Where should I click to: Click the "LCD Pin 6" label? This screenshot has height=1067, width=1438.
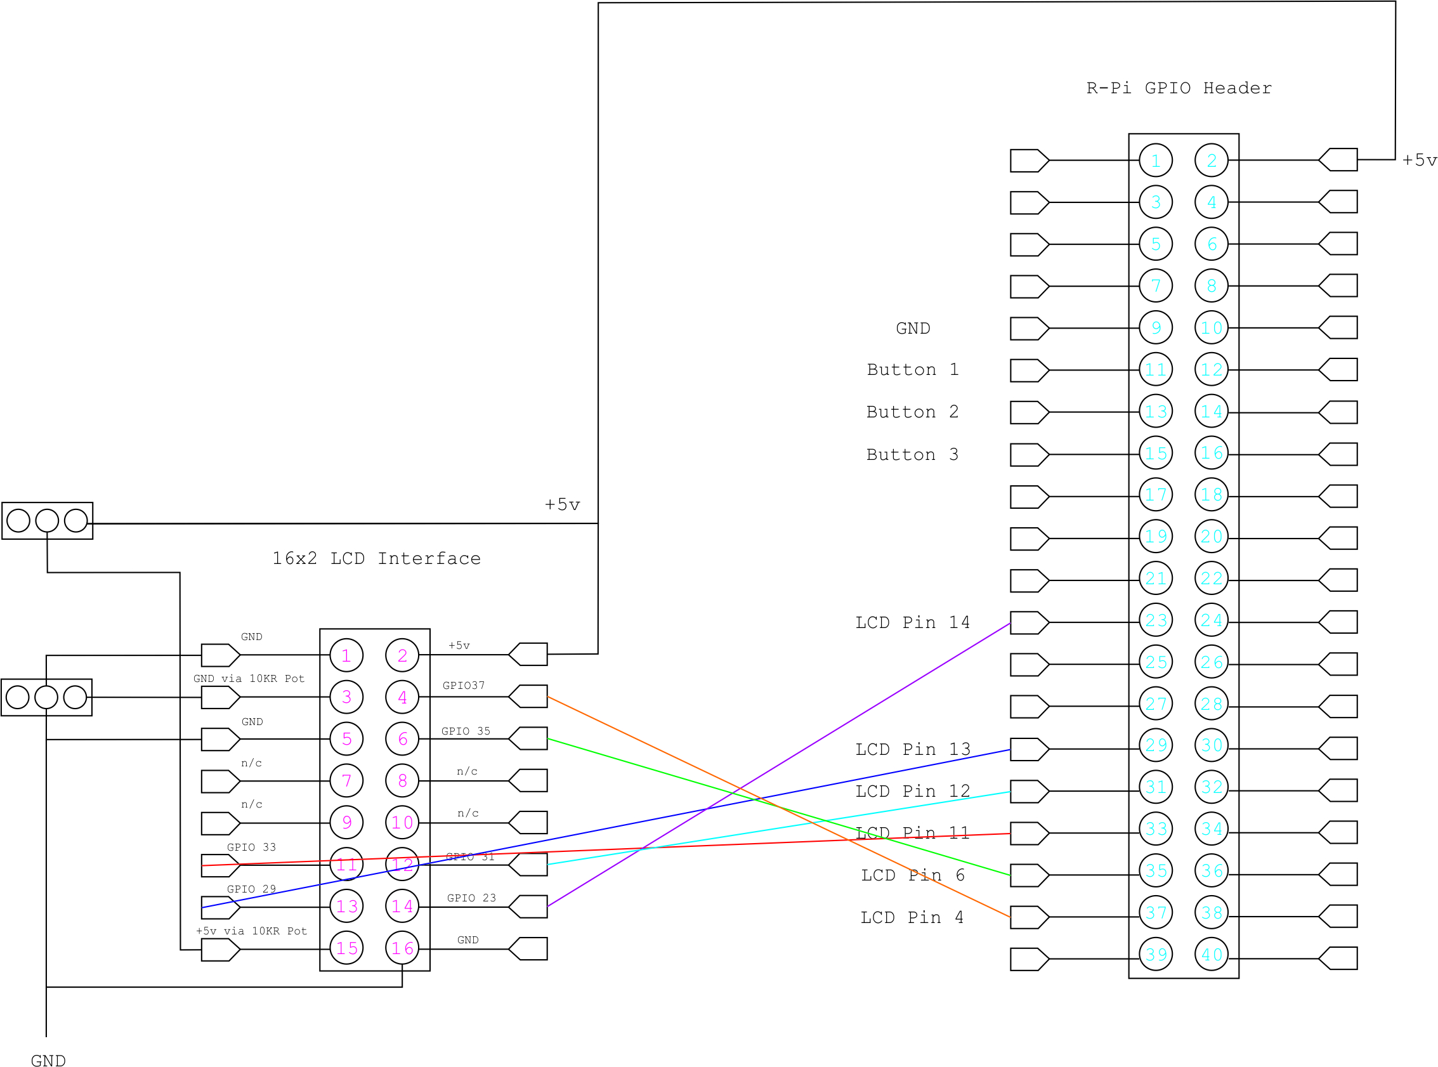[912, 875]
